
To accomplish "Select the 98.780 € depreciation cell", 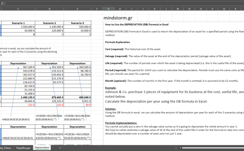I will point(77,71).
